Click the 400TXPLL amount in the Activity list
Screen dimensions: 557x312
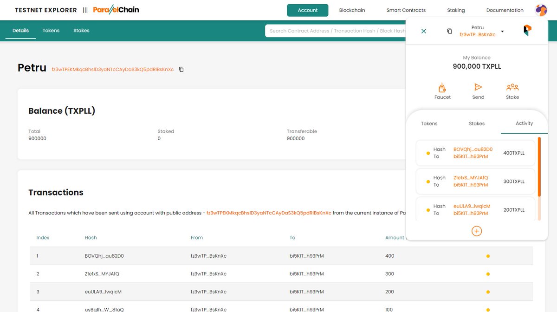click(x=514, y=153)
